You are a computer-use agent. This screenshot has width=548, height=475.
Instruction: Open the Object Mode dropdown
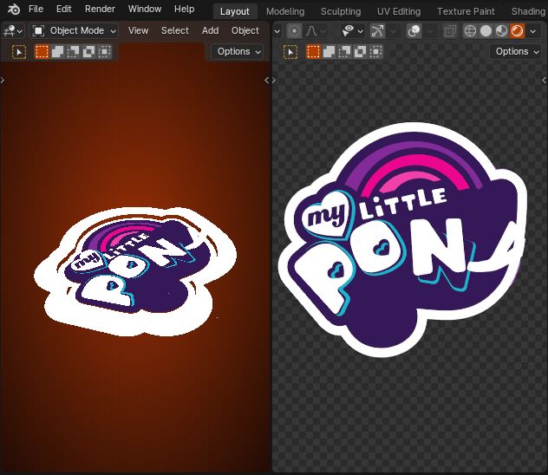tap(74, 30)
